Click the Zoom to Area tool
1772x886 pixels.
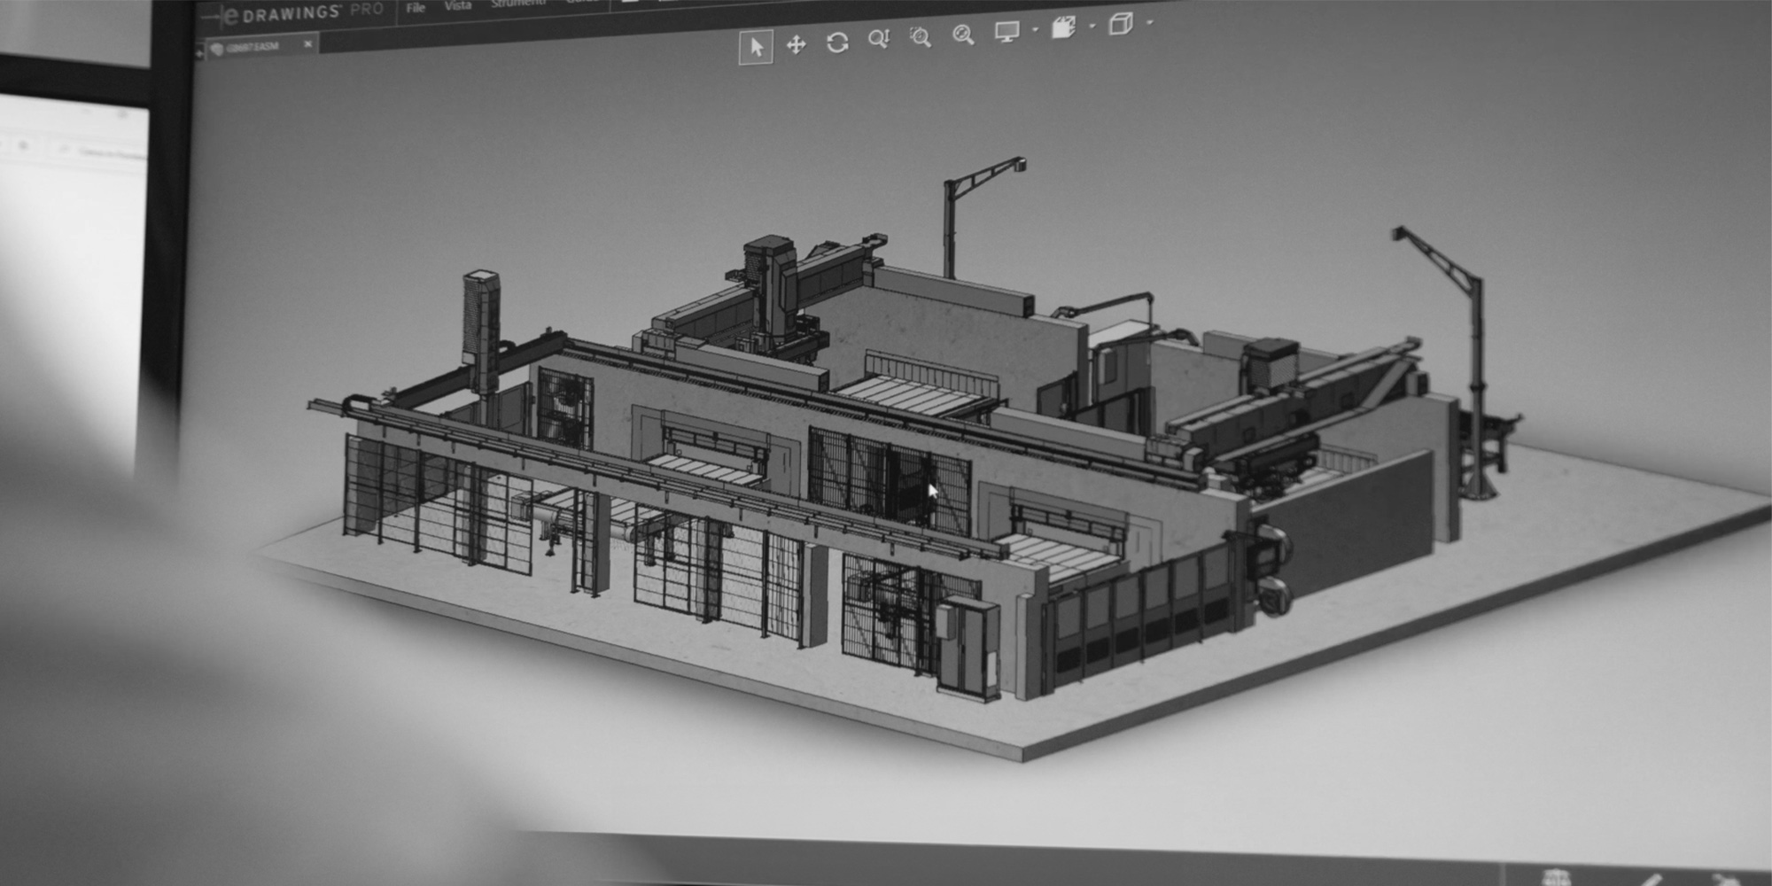tap(921, 37)
